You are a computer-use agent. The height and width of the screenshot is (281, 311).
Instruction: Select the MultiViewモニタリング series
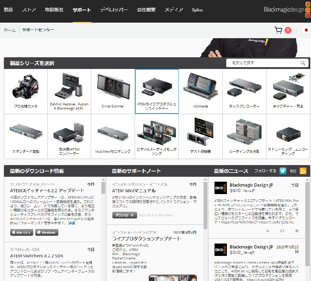point(113,136)
